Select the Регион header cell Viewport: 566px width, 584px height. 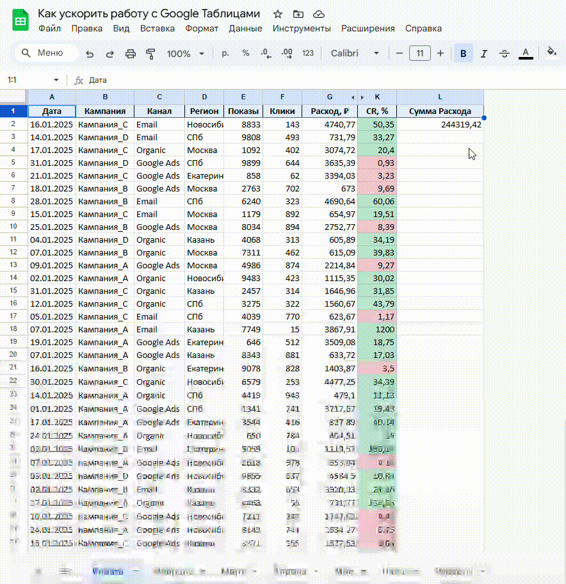point(204,111)
